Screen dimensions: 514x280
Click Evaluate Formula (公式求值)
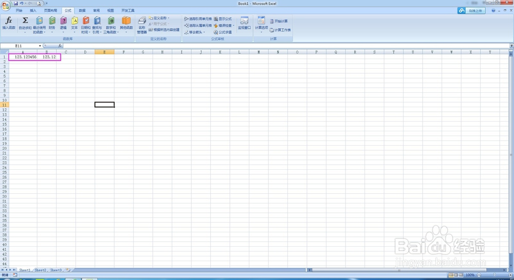(x=223, y=32)
